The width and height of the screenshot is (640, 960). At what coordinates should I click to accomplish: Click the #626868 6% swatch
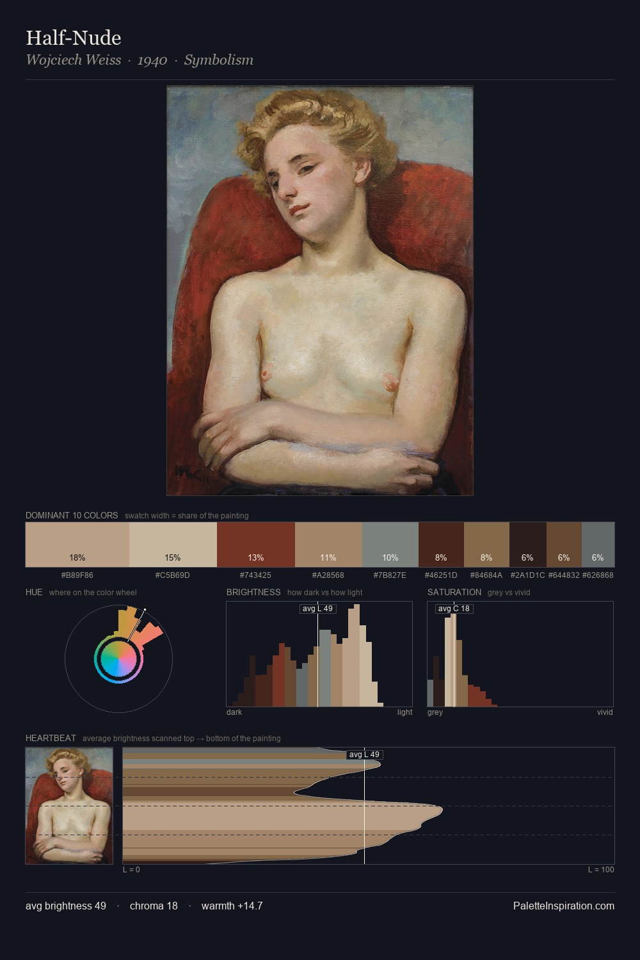pyautogui.click(x=598, y=545)
